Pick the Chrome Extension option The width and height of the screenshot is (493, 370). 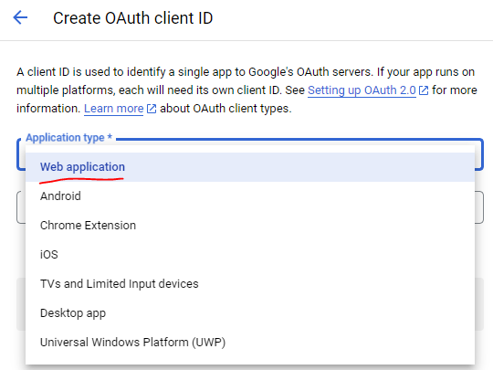click(250, 226)
